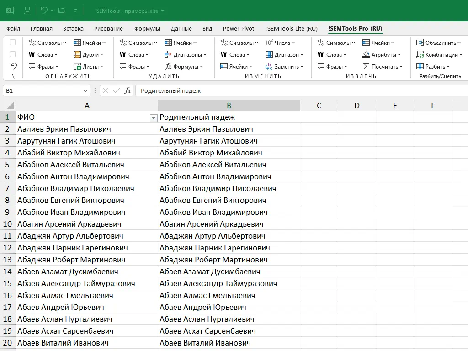This screenshot has height=351, width=468.
Task: Click the Insert Function fx button
Action: pyautogui.click(x=128, y=90)
